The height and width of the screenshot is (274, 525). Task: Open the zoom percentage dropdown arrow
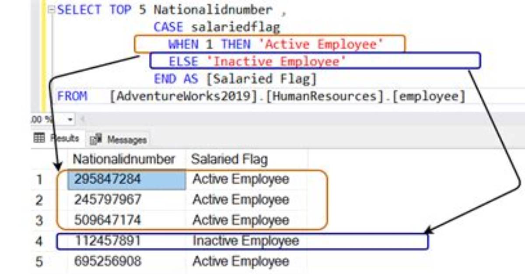(70, 119)
